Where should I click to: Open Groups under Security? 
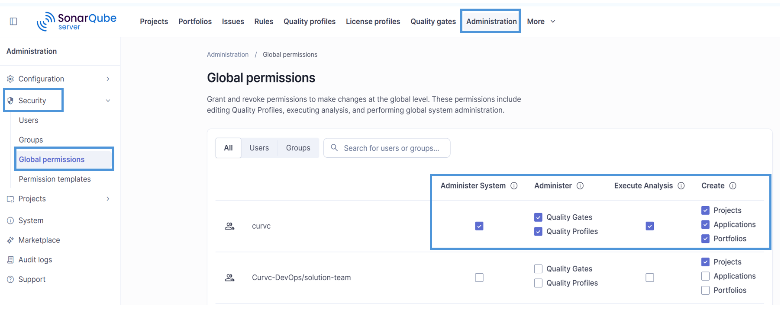tap(31, 140)
